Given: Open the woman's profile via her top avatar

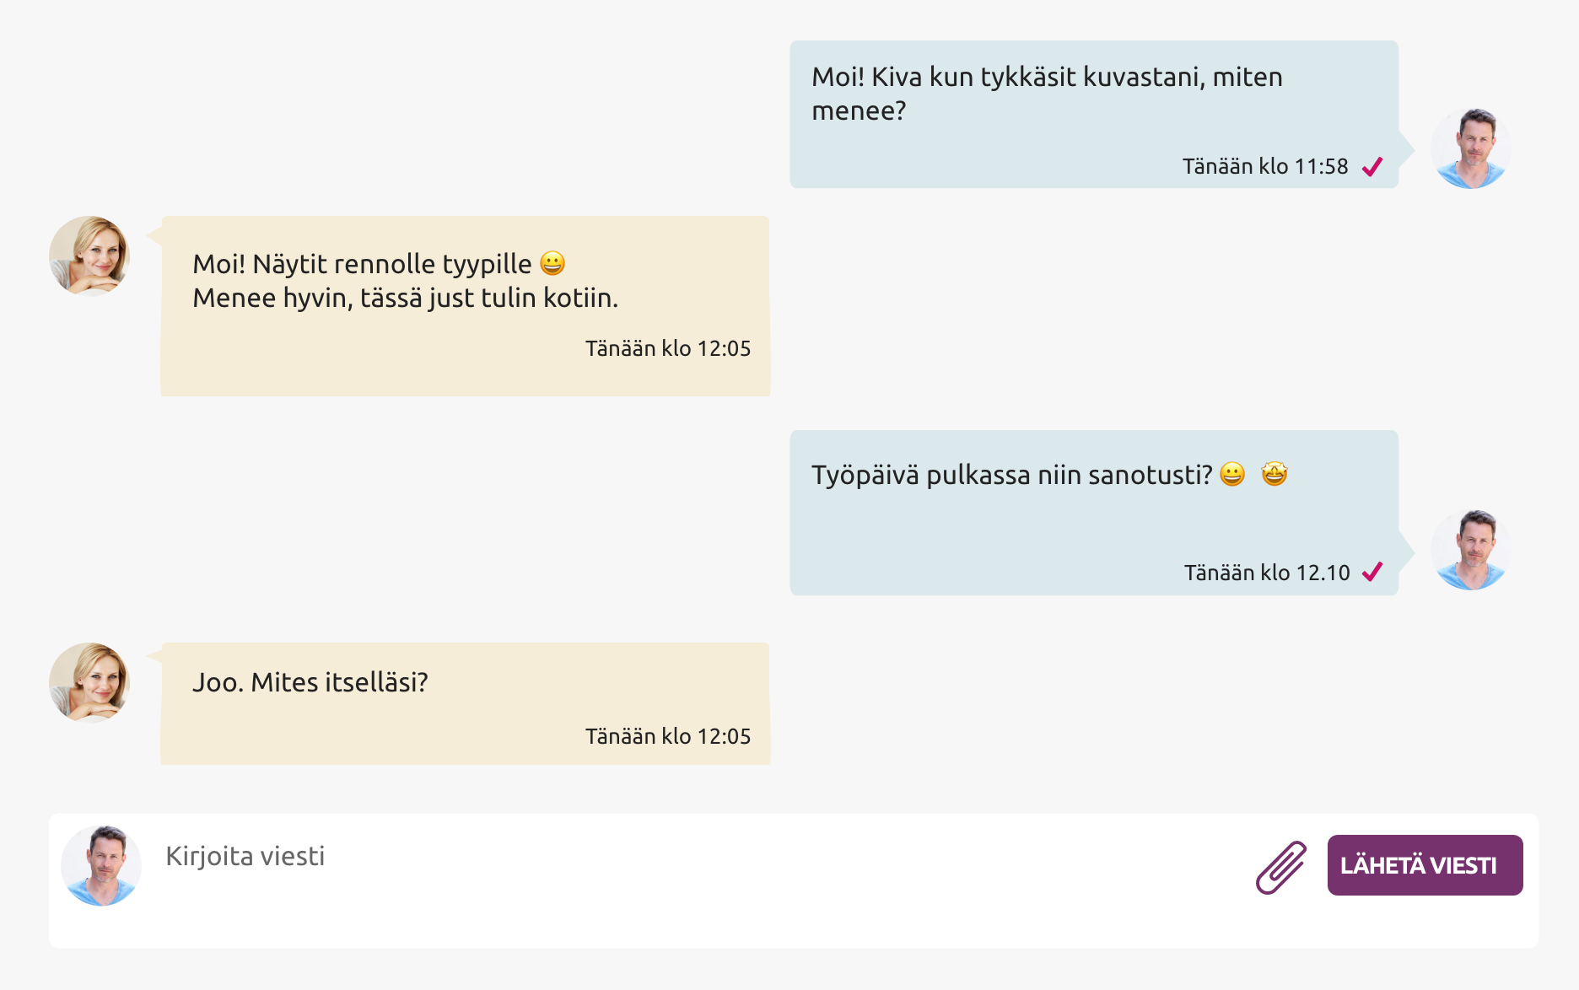Looking at the screenshot, I should [90, 256].
